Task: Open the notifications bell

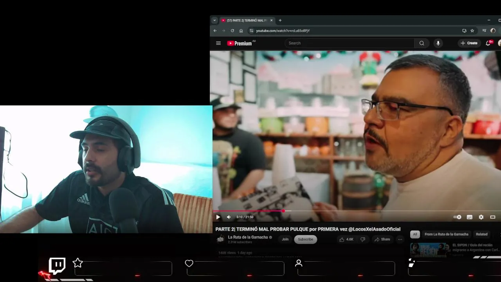Action: [x=488, y=43]
